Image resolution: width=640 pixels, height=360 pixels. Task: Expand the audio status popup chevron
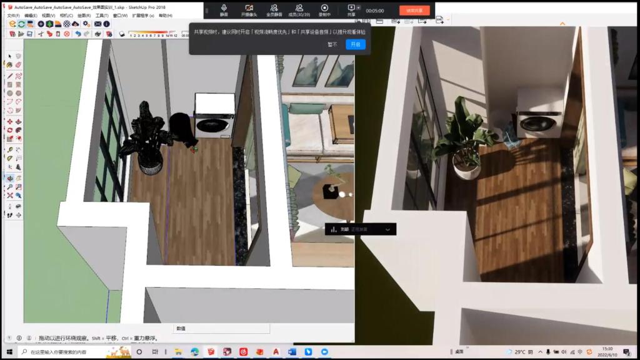coord(387,230)
